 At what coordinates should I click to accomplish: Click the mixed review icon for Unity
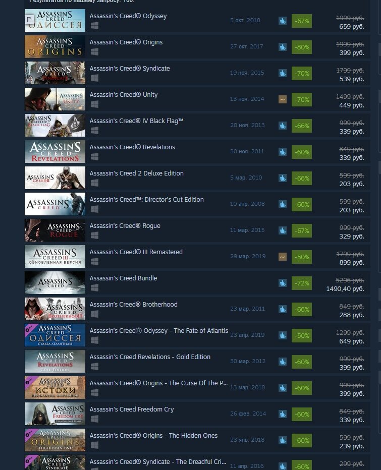click(x=282, y=99)
